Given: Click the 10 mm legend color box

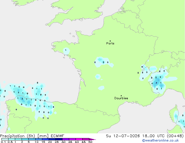Looking at the screenshot, I should point(39,139).
